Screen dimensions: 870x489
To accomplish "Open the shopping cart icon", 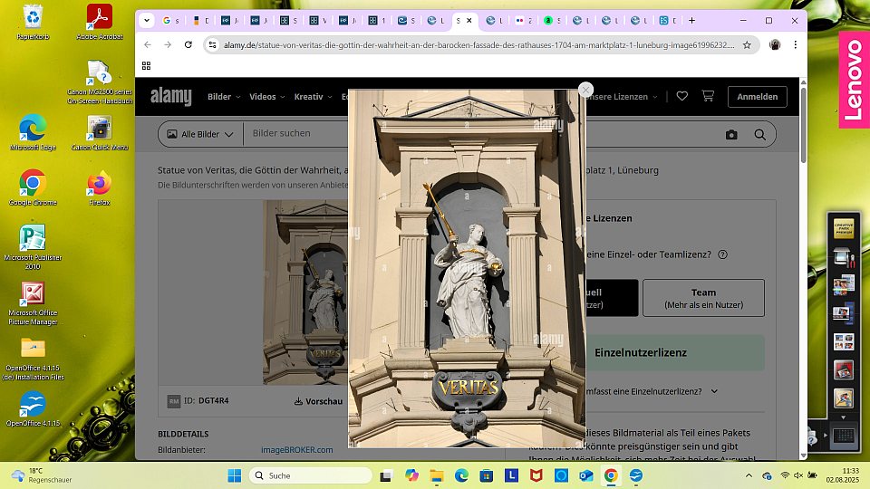I will [708, 97].
